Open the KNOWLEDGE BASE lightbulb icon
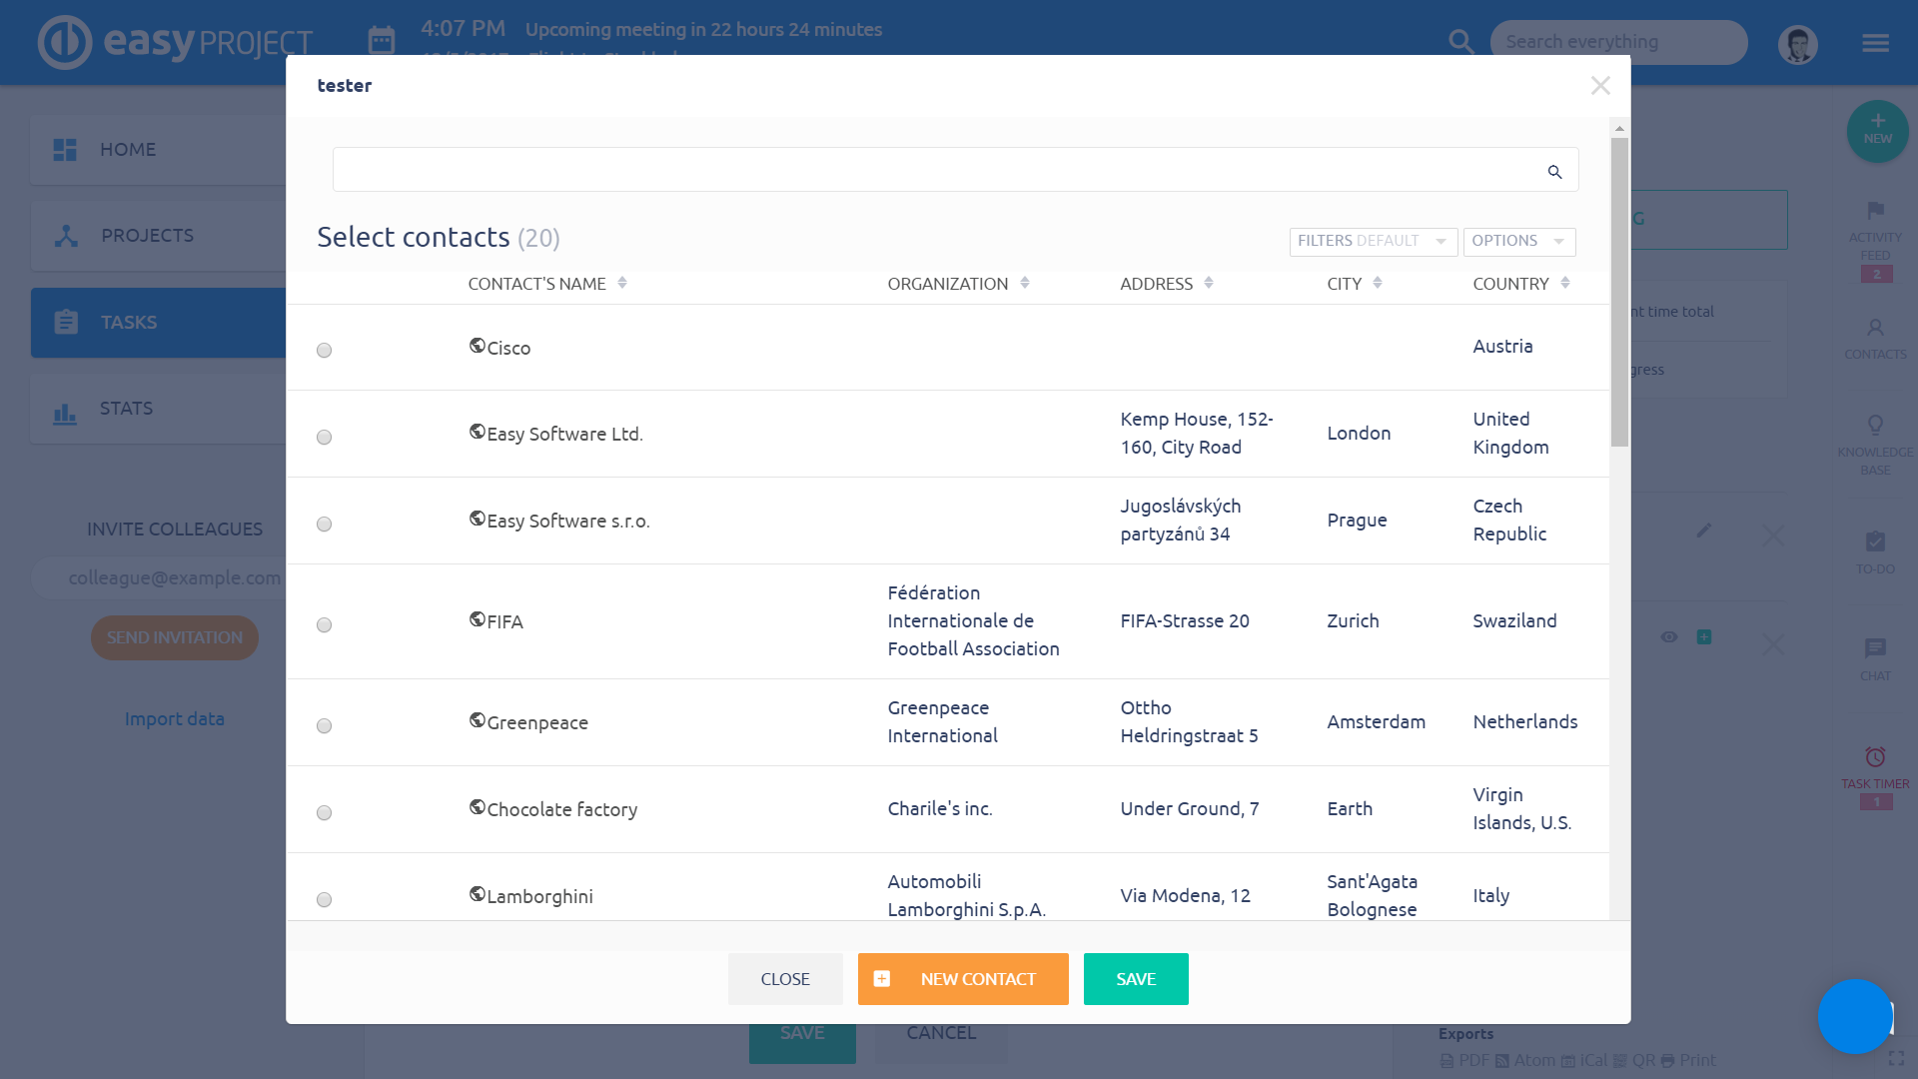The width and height of the screenshot is (1918, 1079). [1875, 426]
